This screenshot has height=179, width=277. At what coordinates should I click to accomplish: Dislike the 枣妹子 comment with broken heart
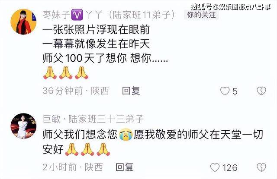[261, 91]
